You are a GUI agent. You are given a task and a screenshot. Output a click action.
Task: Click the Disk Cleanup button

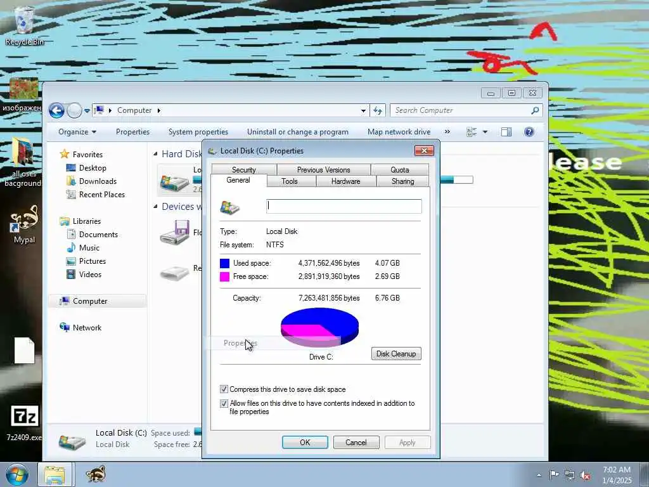point(396,354)
